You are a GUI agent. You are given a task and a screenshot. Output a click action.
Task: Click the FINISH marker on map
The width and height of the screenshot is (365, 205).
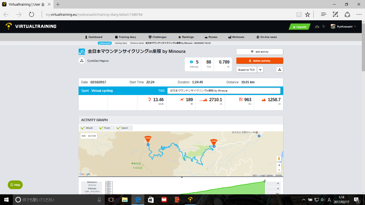148,139
